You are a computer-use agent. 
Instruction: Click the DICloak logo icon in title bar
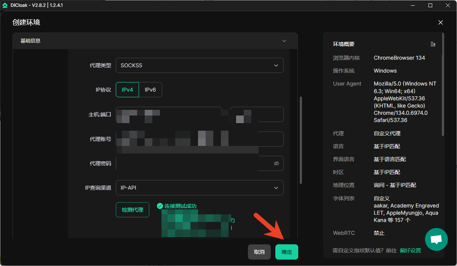tap(5, 5)
